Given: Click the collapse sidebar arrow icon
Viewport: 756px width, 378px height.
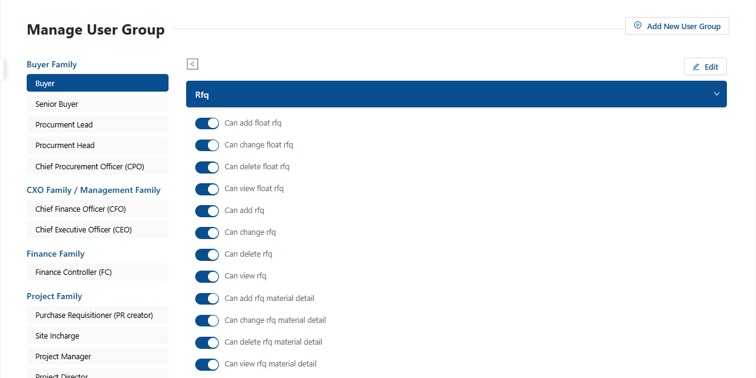Looking at the screenshot, I should click(x=192, y=64).
